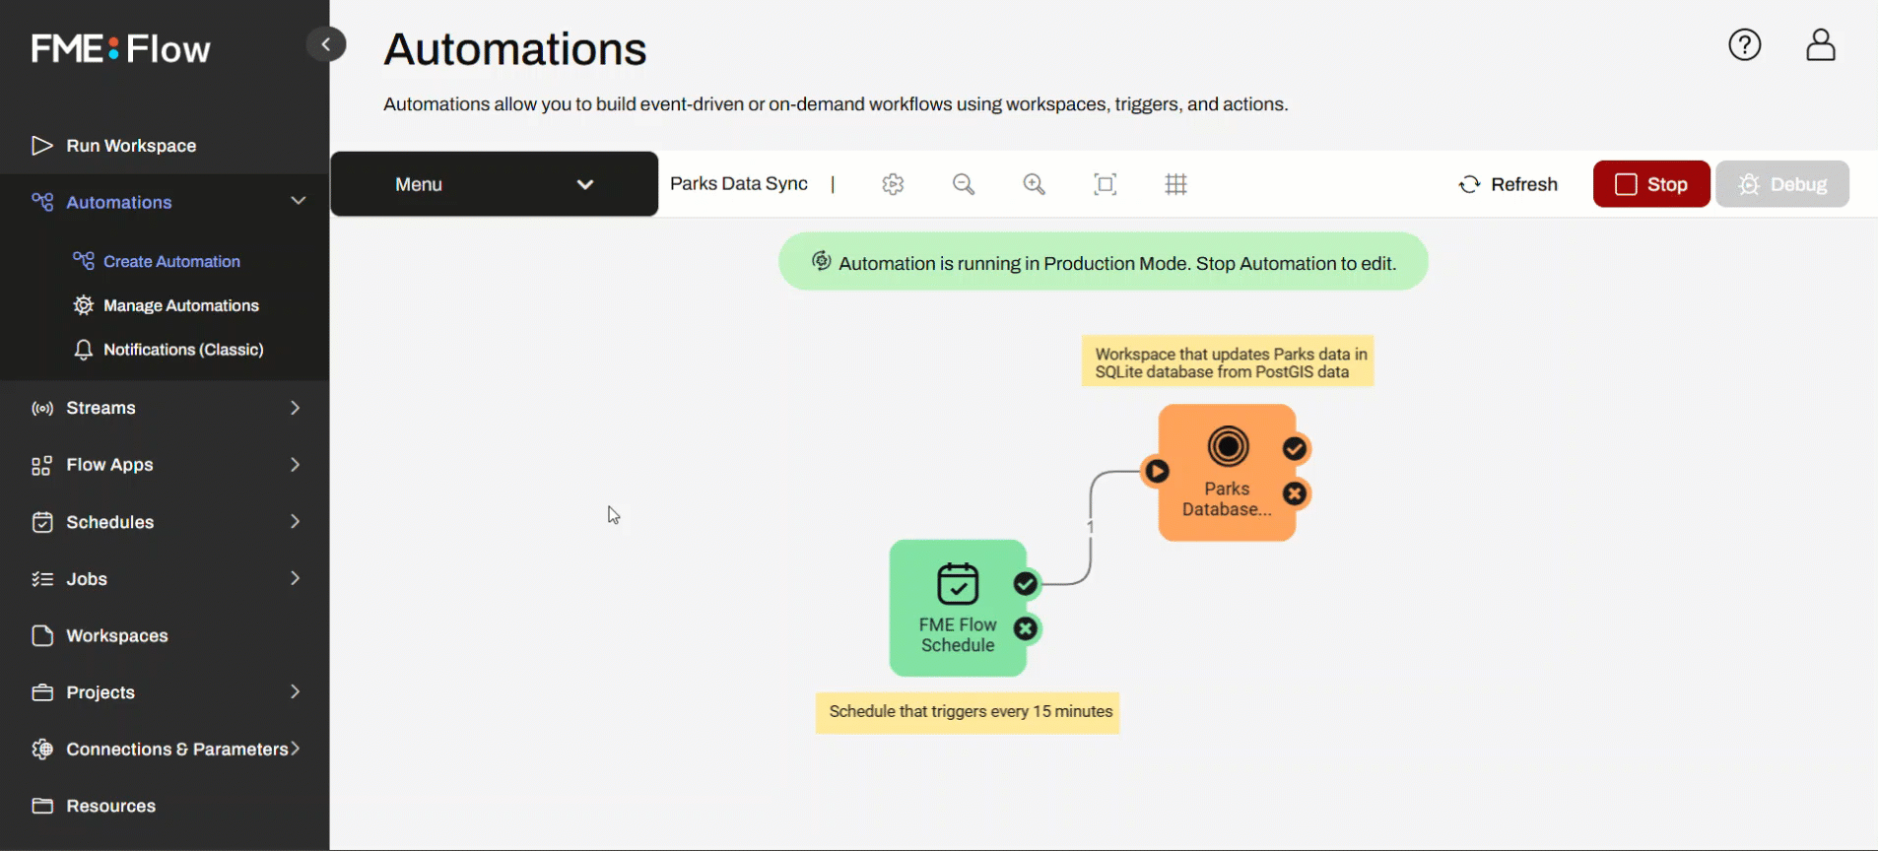Go to Workspaces in sidebar
1878x851 pixels.
116,636
